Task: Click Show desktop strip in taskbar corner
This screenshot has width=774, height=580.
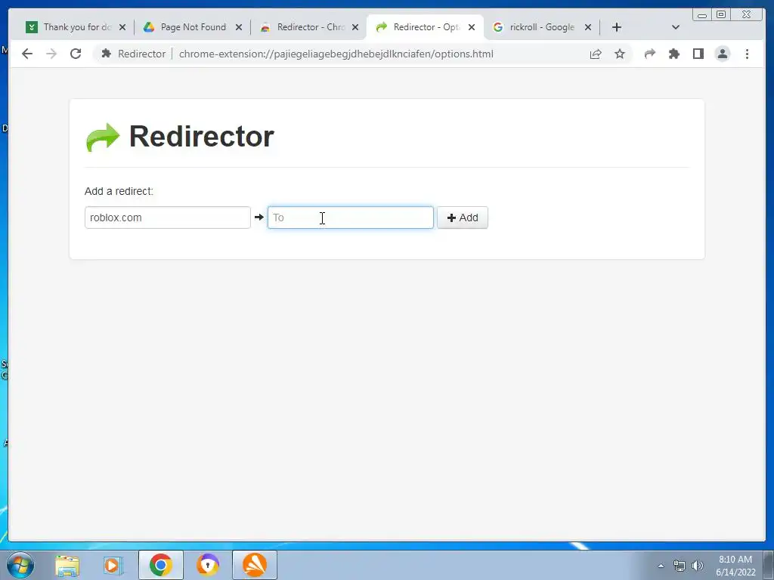Action: 769,566
